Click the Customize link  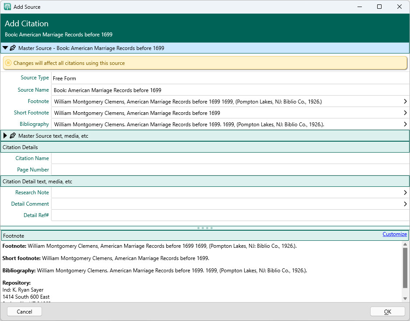(x=395, y=234)
